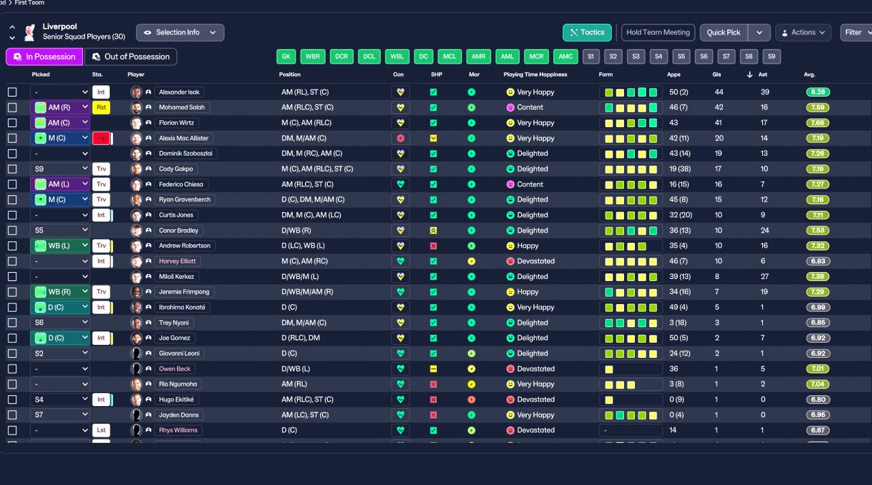872x485 pixels.
Task: Open Alexander Isak's empty picked dropdown
Action: (60, 92)
